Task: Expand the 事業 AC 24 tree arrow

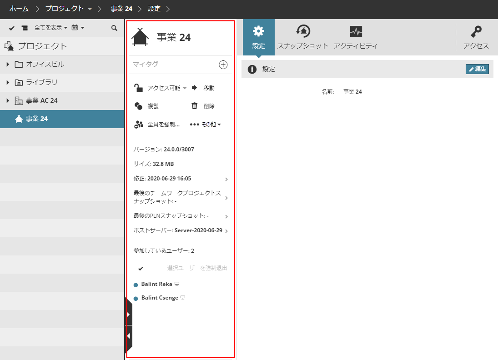Action: tap(8, 100)
